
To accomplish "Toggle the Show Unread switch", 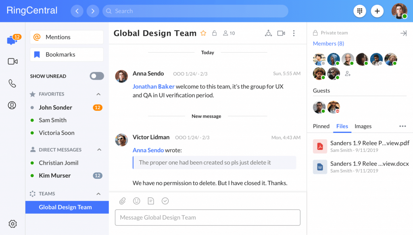I will (97, 76).
